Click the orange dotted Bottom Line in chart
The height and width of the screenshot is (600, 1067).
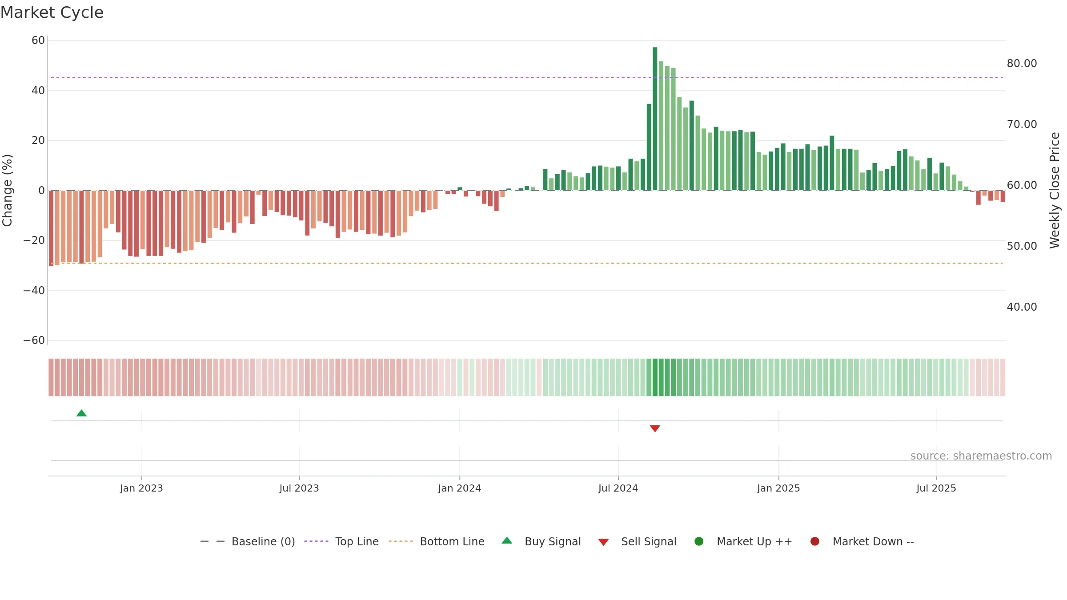(x=527, y=264)
